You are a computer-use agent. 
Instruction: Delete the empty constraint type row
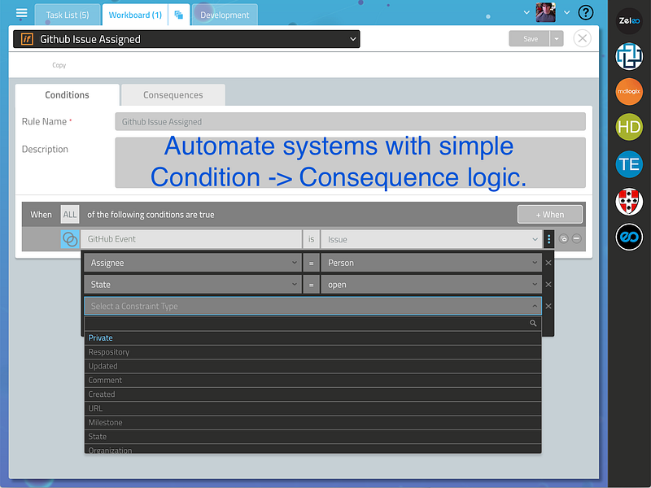pyautogui.click(x=548, y=306)
